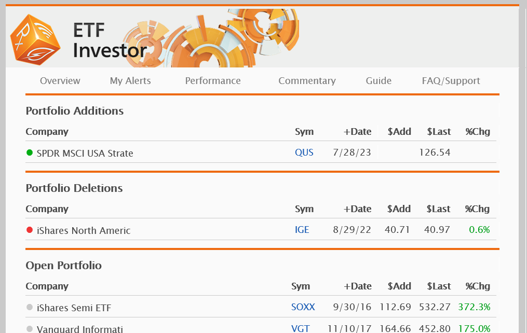The width and height of the screenshot is (527, 333).
Task: Open the SOXX symbol link
Action: click(x=303, y=307)
